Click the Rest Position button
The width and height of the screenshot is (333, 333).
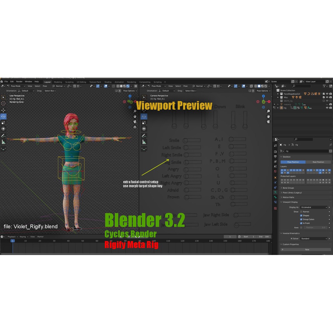(318, 162)
